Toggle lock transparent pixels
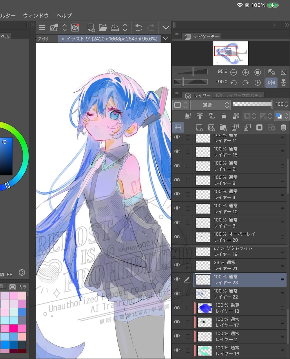This screenshot has width=290, height=359. [x=236, y=116]
